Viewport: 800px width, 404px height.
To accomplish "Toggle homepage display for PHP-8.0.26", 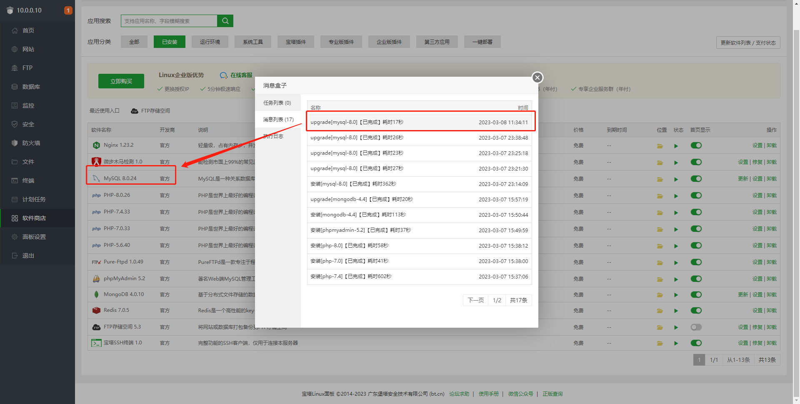I will click(696, 196).
